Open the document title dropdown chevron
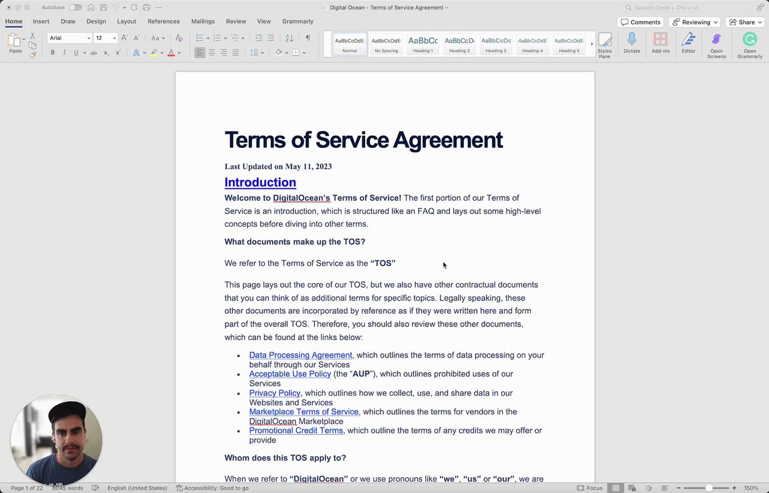 [x=447, y=8]
